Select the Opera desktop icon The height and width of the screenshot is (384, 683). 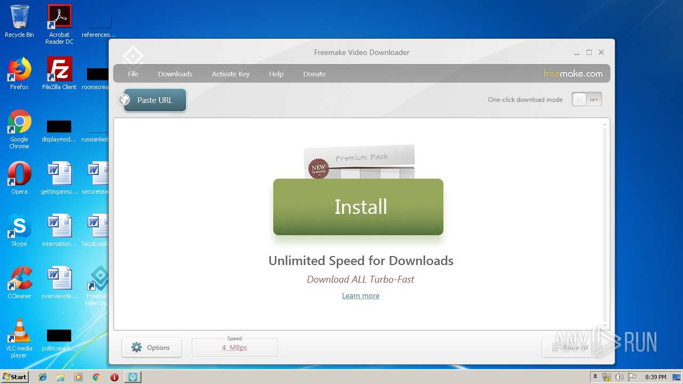click(x=19, y=178)
